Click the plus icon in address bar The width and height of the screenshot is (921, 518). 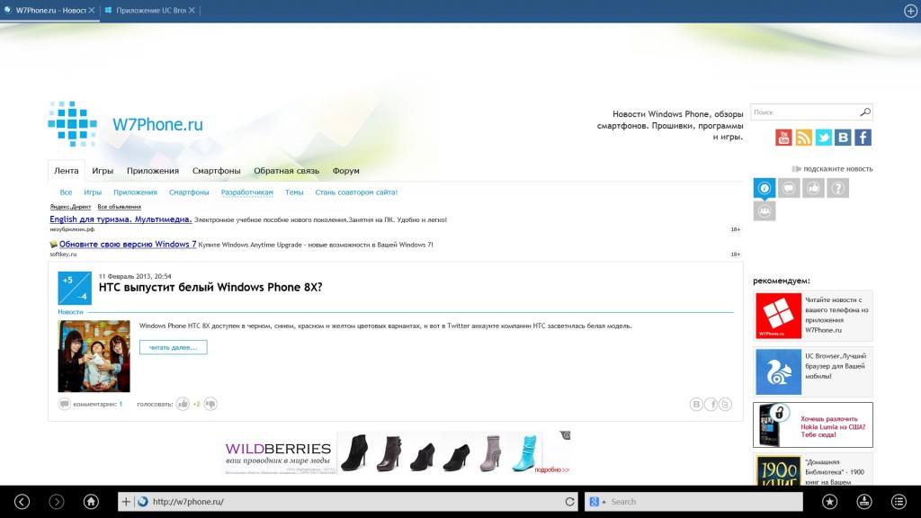126,502
